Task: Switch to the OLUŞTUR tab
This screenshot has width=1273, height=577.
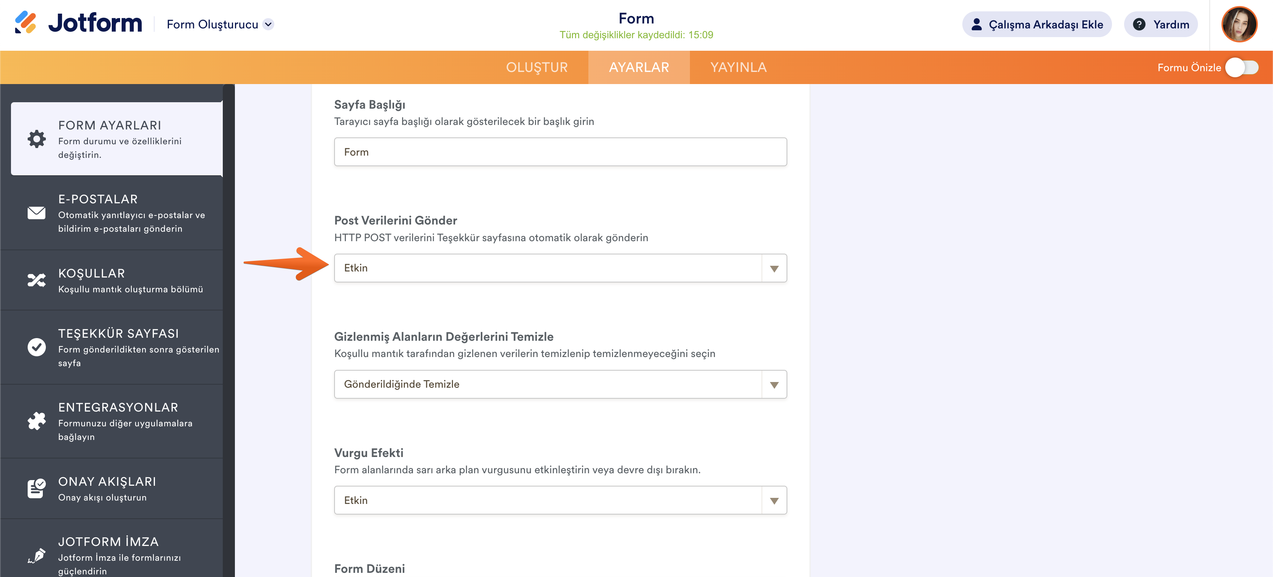Action: click(x=537, y=68)
